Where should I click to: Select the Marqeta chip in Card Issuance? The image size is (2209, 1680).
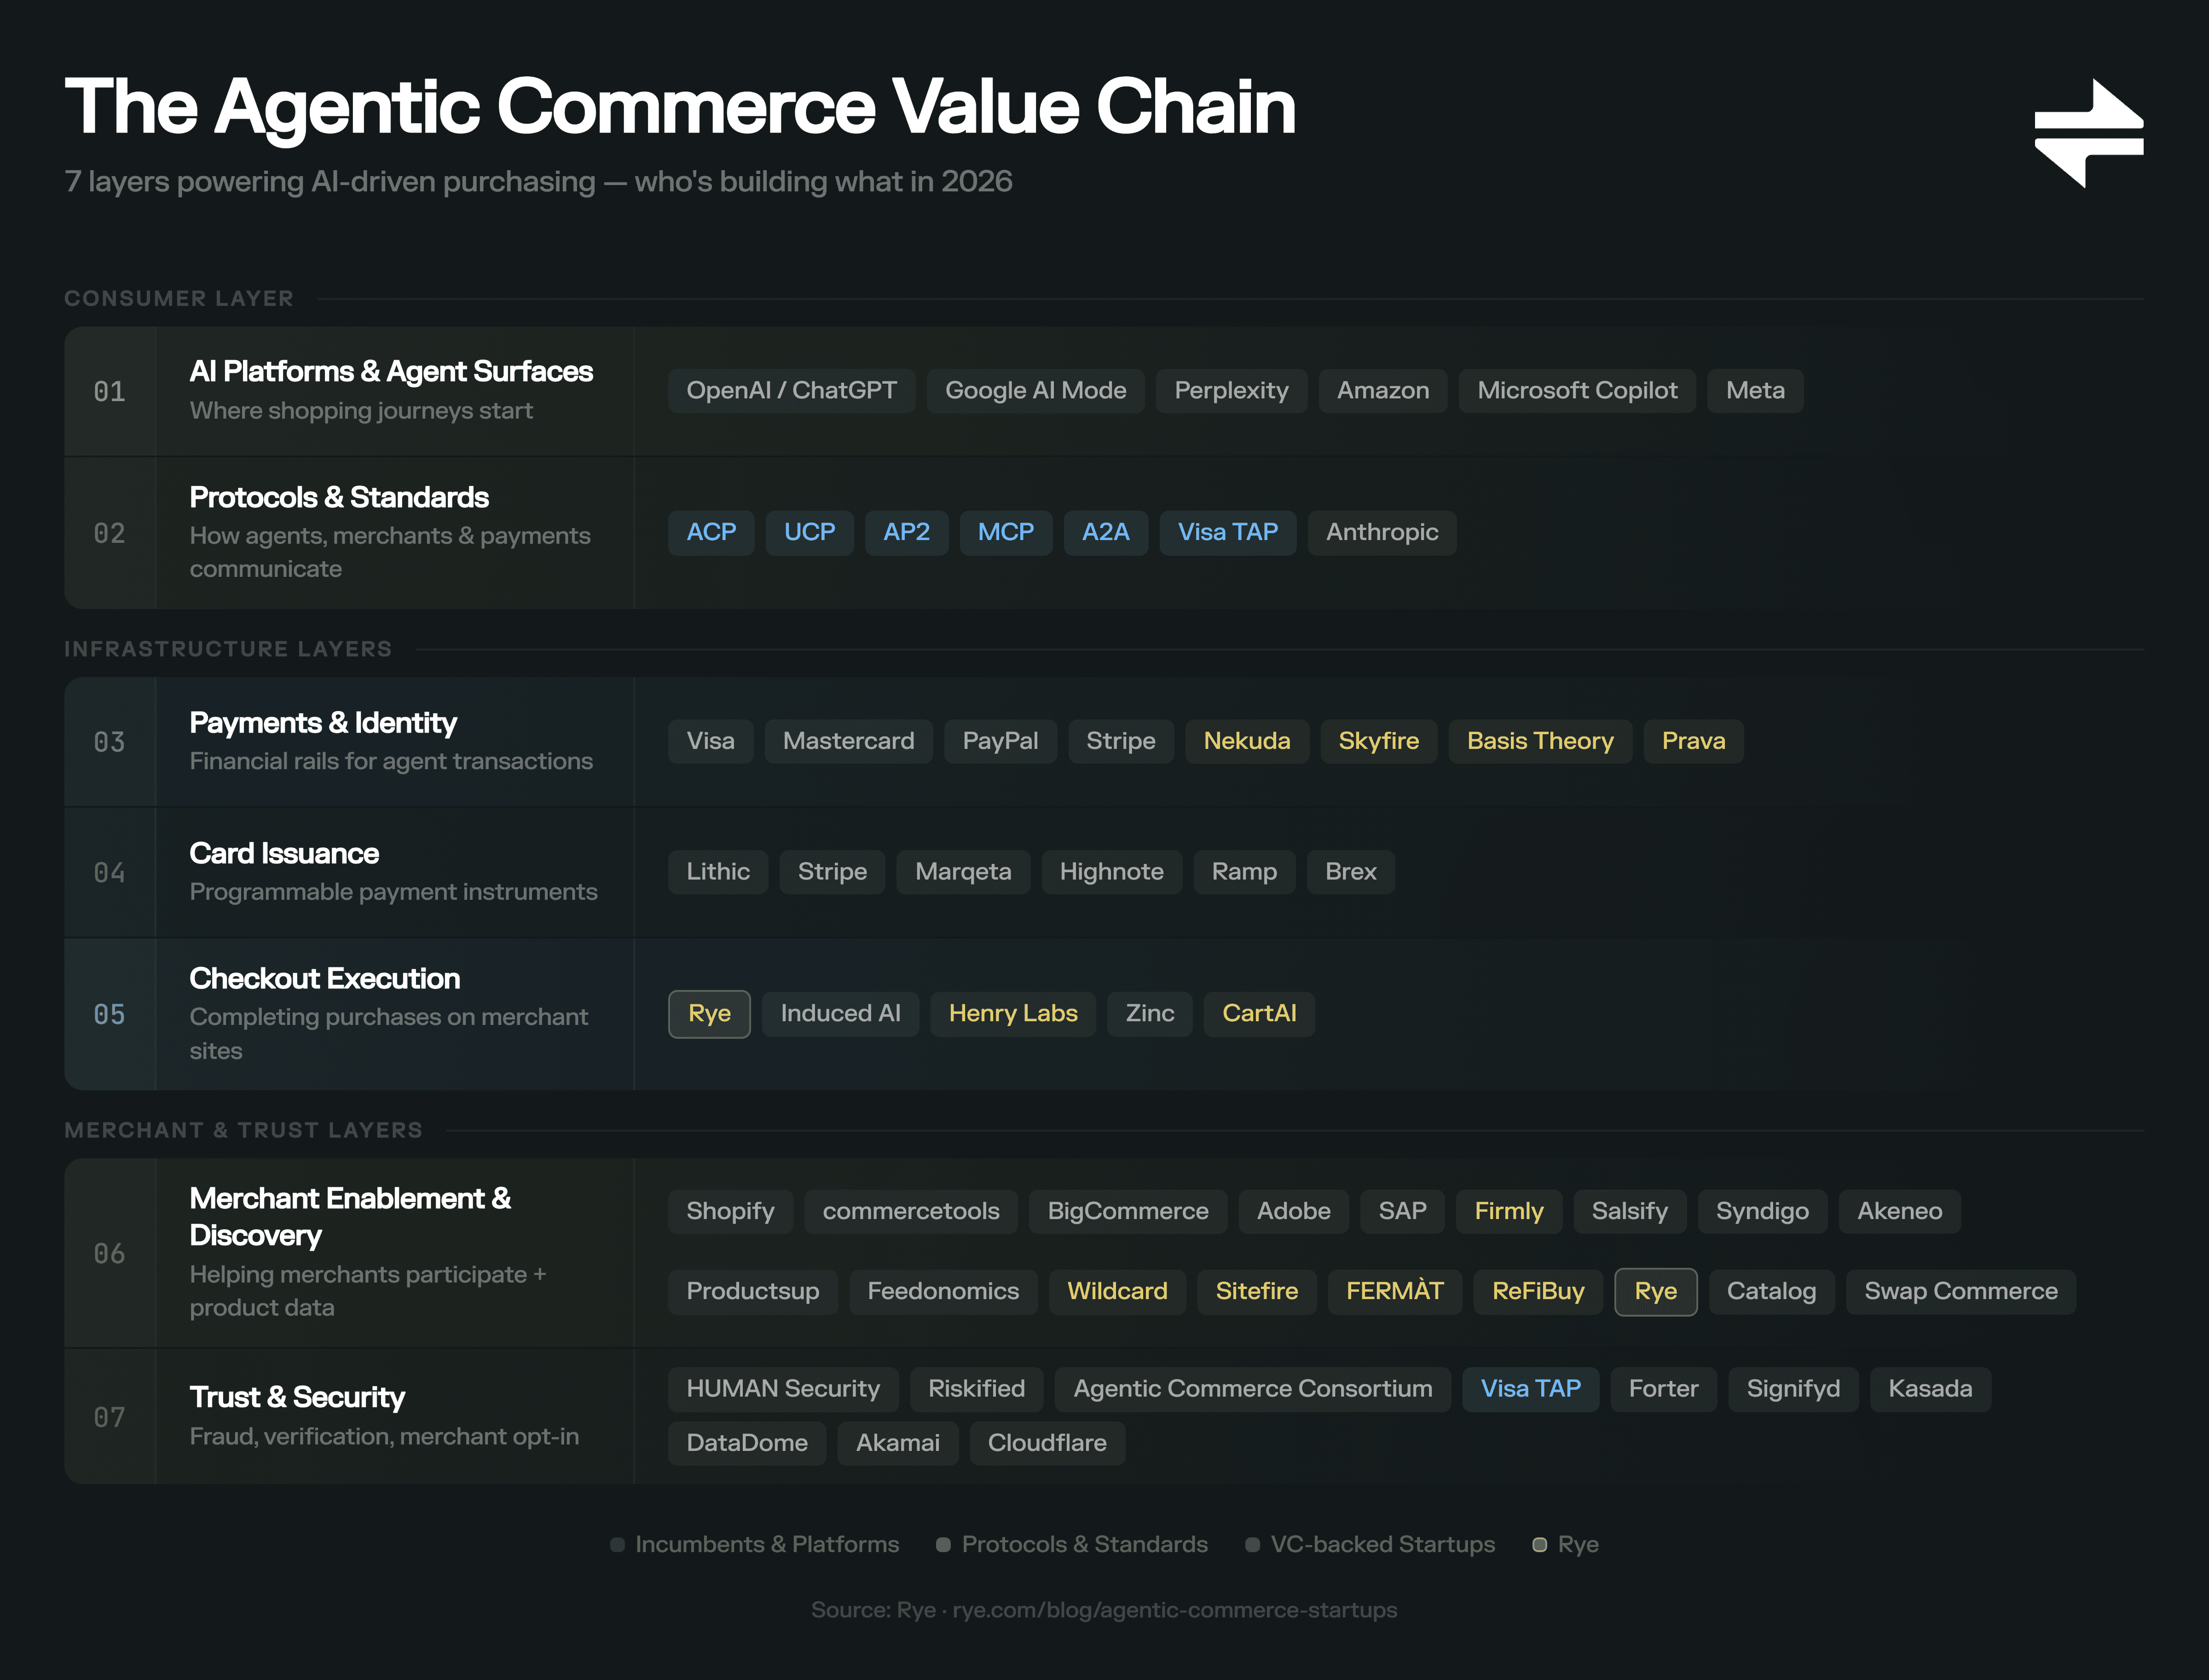pos(962,871)
